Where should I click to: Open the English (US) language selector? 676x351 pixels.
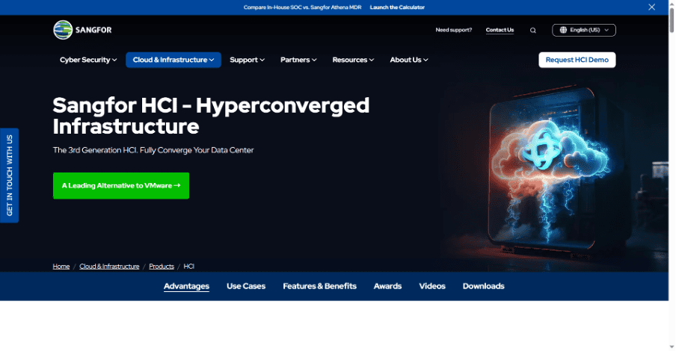click(584, 30)
